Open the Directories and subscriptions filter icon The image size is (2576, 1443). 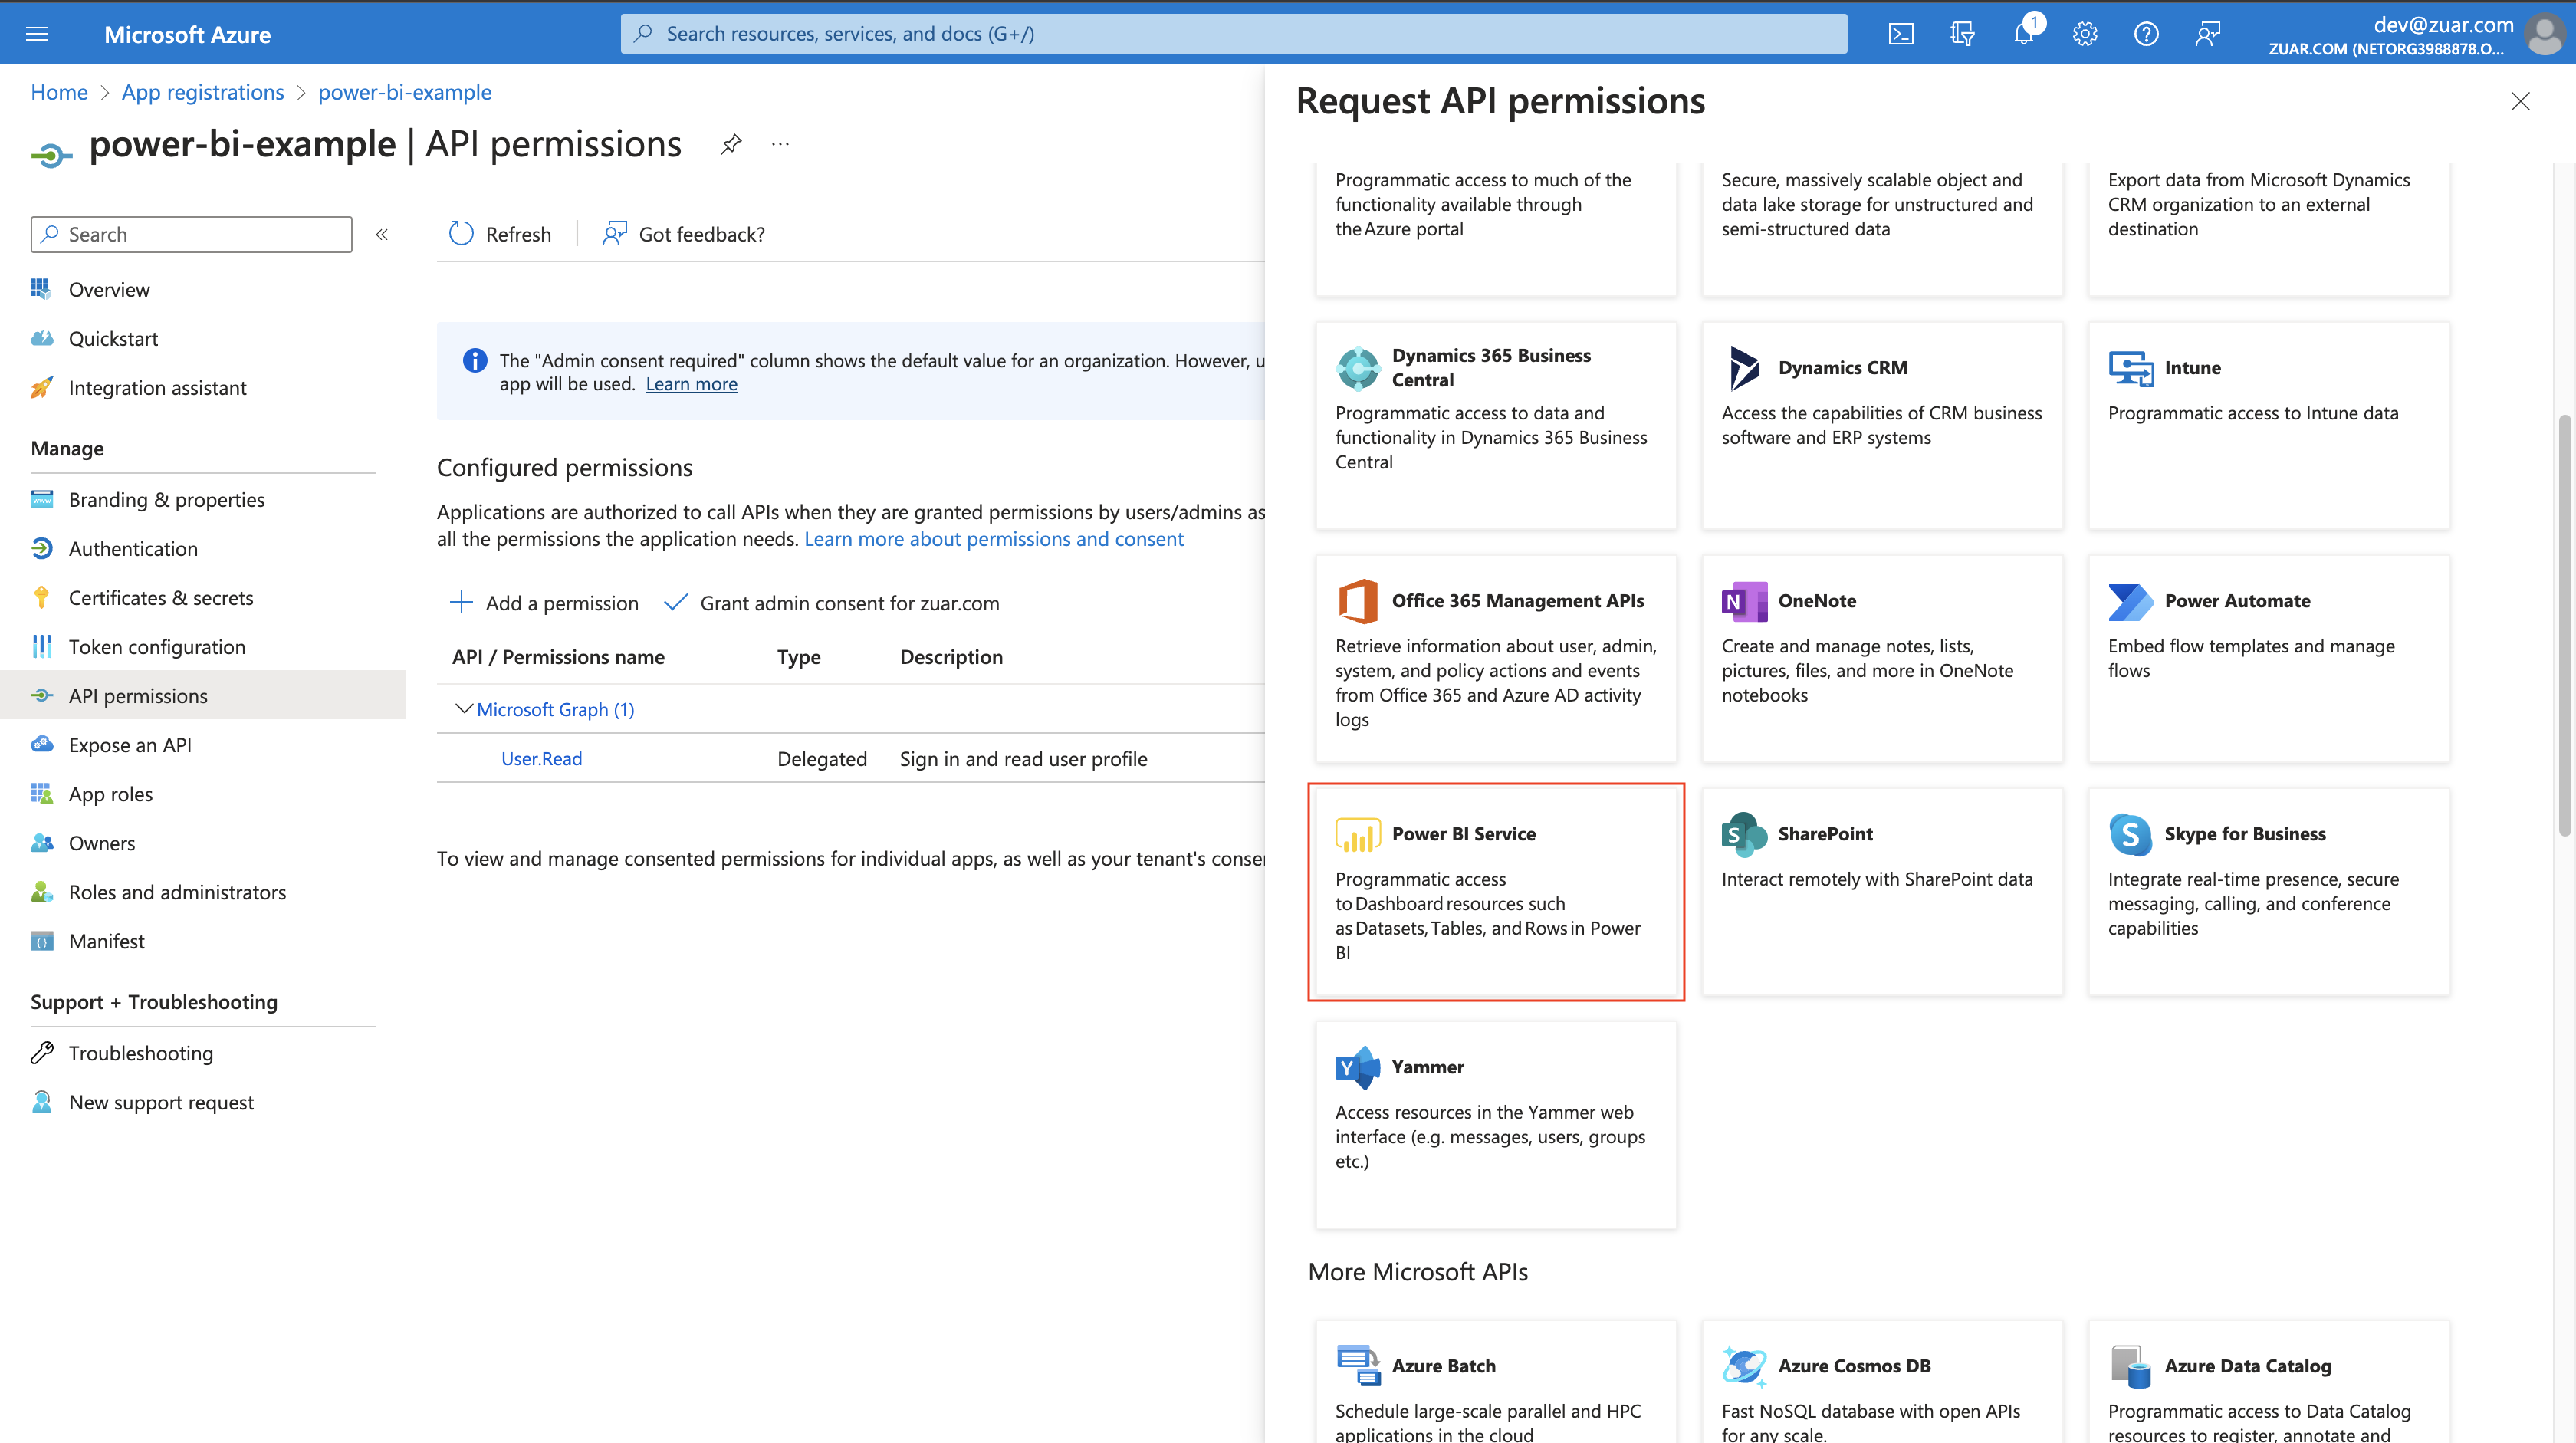coord(1962,34)
